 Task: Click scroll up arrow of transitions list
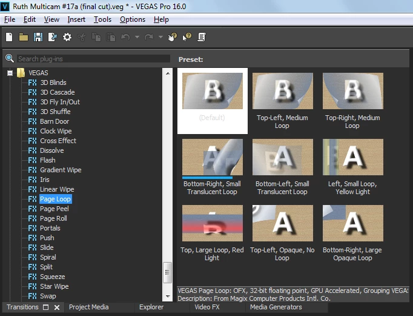click(168, 73)
